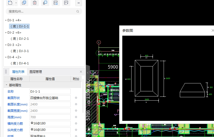The width and height of the screenshot is (214, 137).
Task: Click the save component archive icon
Action: tap(56, 3)
